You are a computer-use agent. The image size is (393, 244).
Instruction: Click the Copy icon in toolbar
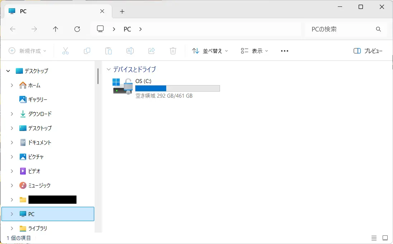click(87, 51)
